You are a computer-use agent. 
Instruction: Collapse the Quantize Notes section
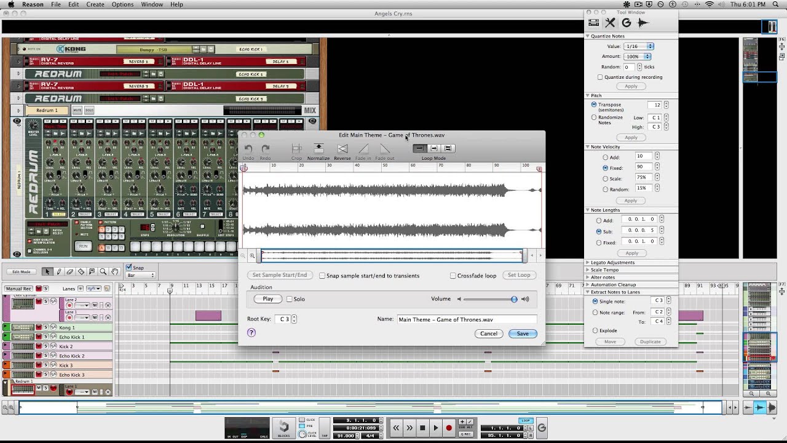588,36
